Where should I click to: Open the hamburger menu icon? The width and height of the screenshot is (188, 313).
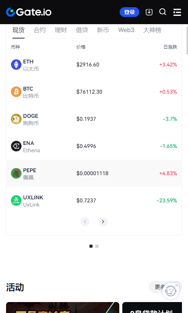177,12
